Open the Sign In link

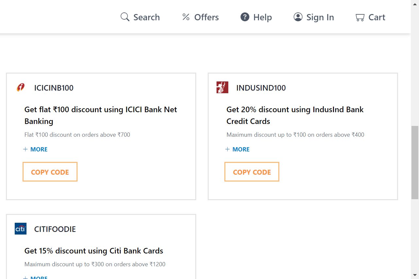[314, 17]
